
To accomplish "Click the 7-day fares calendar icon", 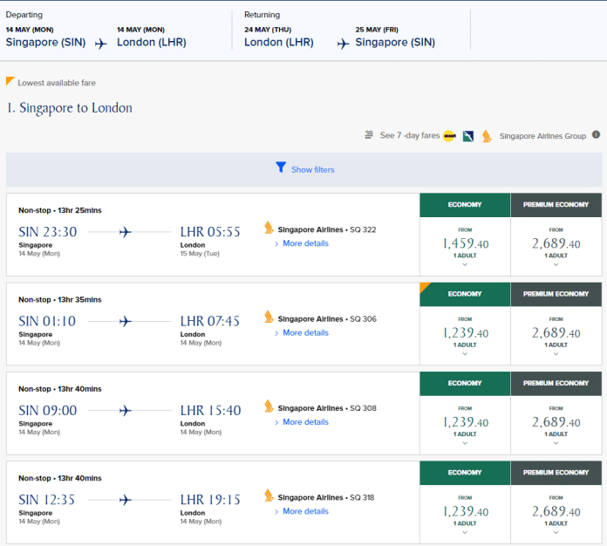I will point(369,135).
